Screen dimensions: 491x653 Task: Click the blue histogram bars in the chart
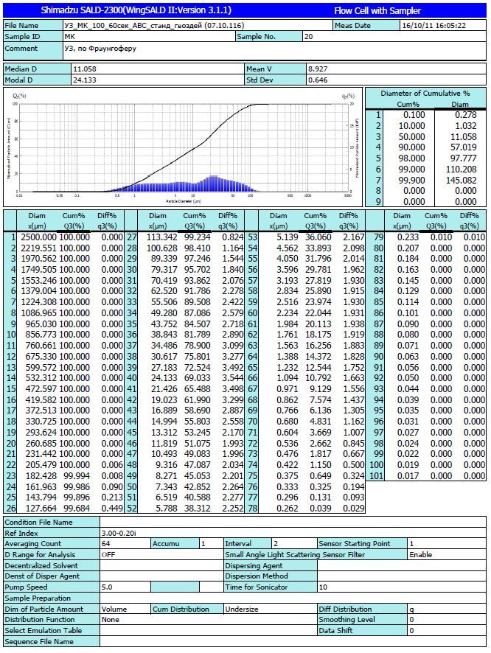[x=185, y=185]
